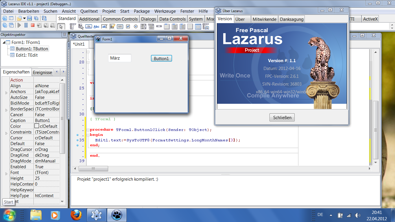Switch to Common Controls palette tab
This screenshot has height=222, width=395.
click(x=120, y=19)
